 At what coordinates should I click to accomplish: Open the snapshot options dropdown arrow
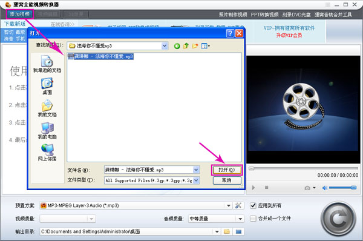coord(314,188)
